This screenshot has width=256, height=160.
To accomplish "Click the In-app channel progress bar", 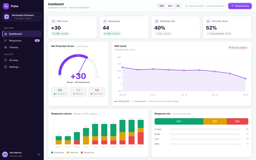I will click(205, 129).
